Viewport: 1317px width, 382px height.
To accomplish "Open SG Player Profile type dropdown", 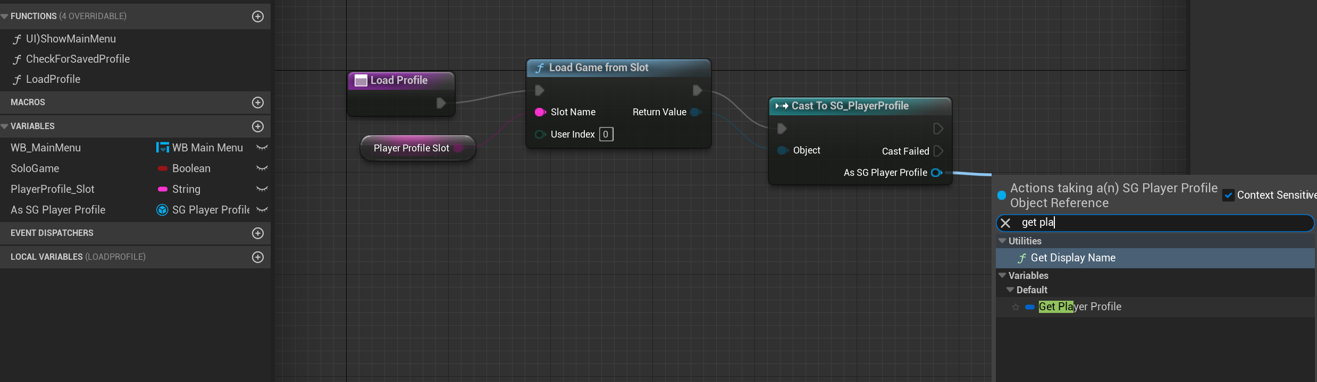I will pos(203,210).
